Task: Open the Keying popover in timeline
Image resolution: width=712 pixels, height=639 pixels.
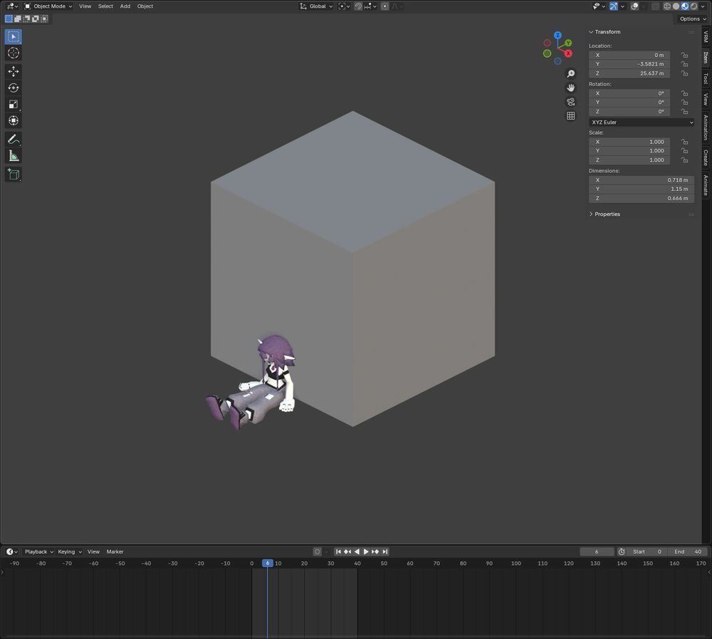Action: 70,551
